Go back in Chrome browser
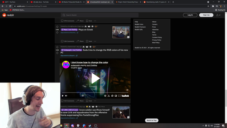Image resolution: width=227 pixels, height=128 pixels. (2, 6)
